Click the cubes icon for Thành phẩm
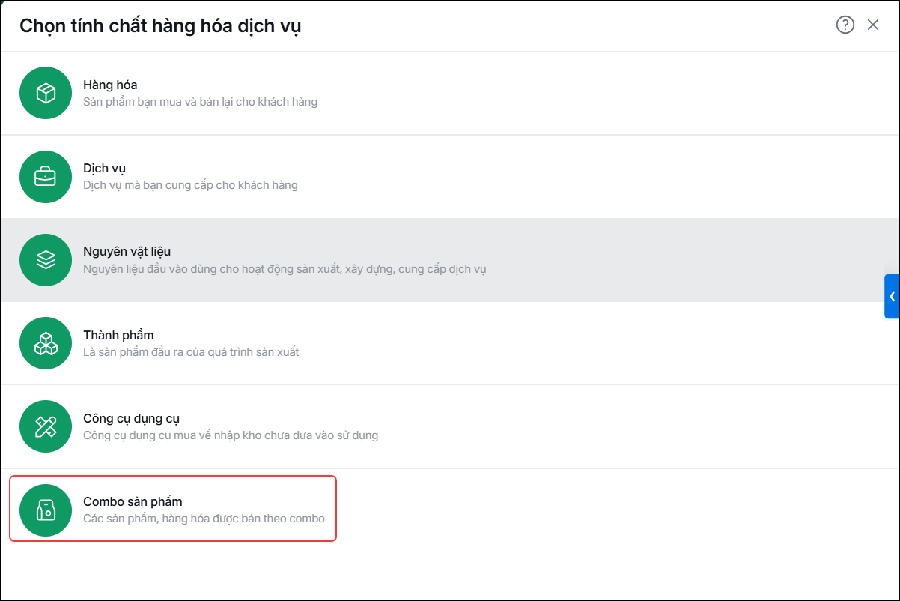The image size is (900, 601). 46,343
